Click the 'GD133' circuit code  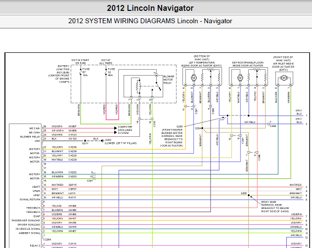pos(72,139)
